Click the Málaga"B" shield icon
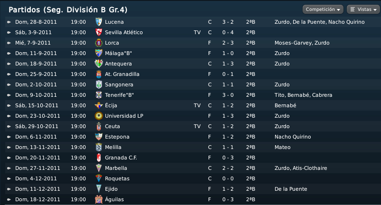This screenshot has width=381, height=205. tap(99, 53)
